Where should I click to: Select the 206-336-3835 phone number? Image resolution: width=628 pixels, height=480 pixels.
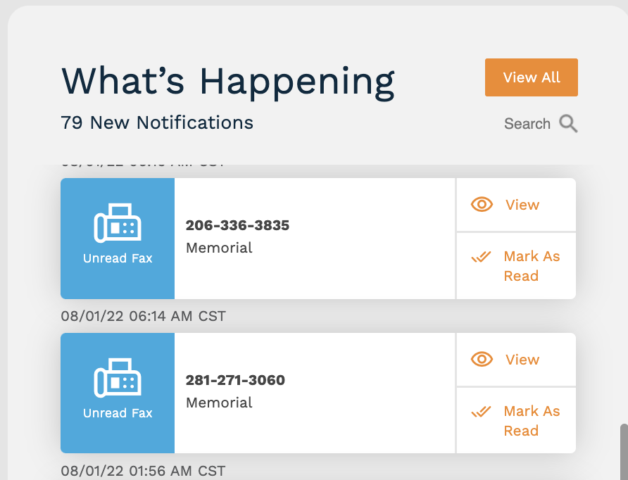(237, 225)
